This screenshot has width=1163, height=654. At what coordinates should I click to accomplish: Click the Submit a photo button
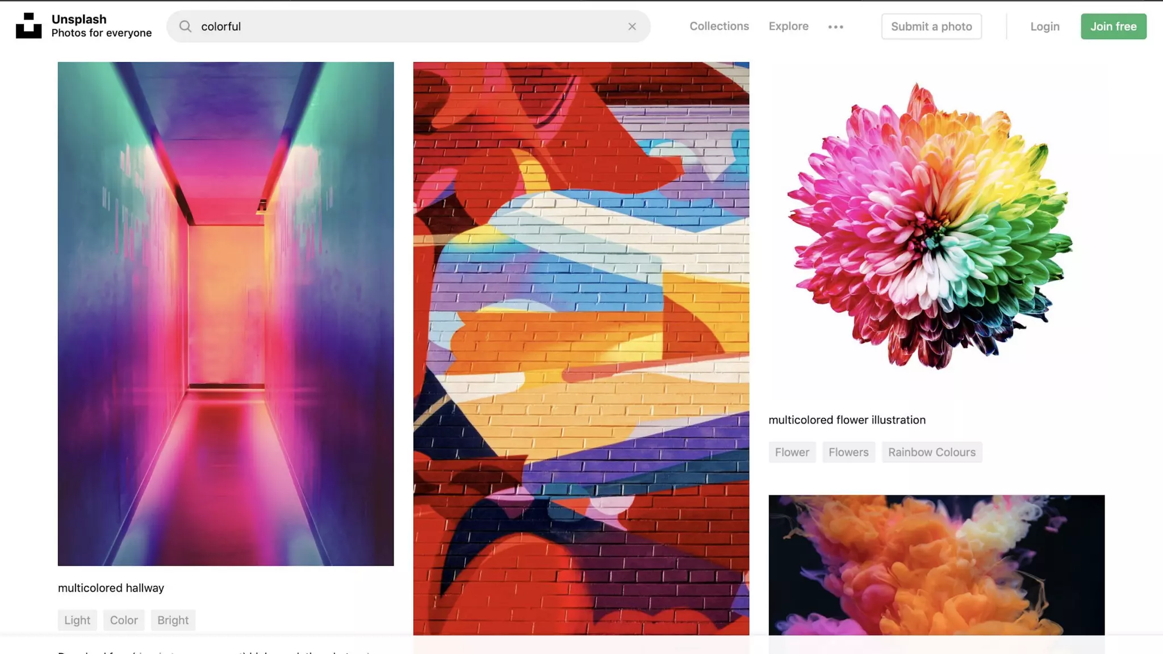[x=931, y=26]
